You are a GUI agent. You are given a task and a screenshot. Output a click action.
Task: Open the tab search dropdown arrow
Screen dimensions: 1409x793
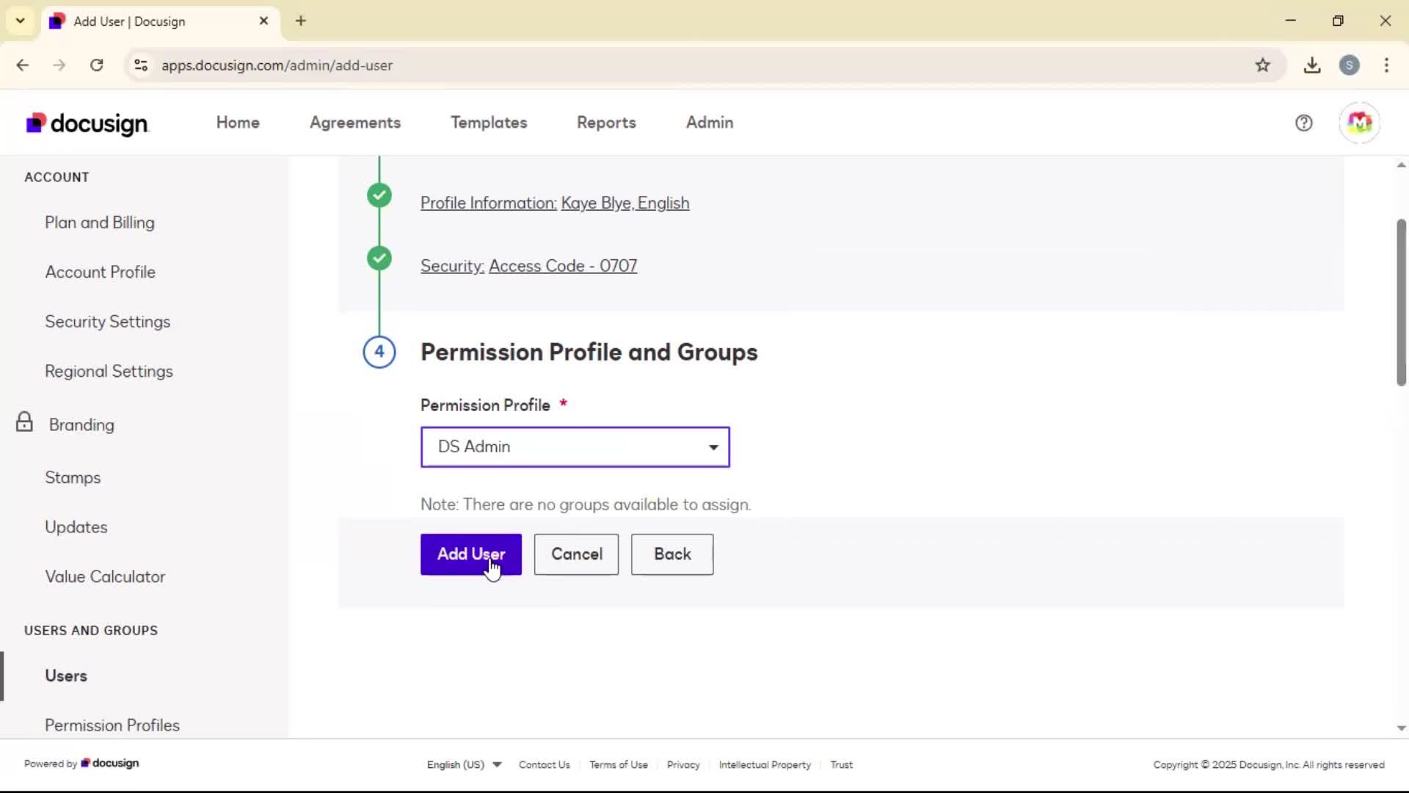tap(21, 21)
